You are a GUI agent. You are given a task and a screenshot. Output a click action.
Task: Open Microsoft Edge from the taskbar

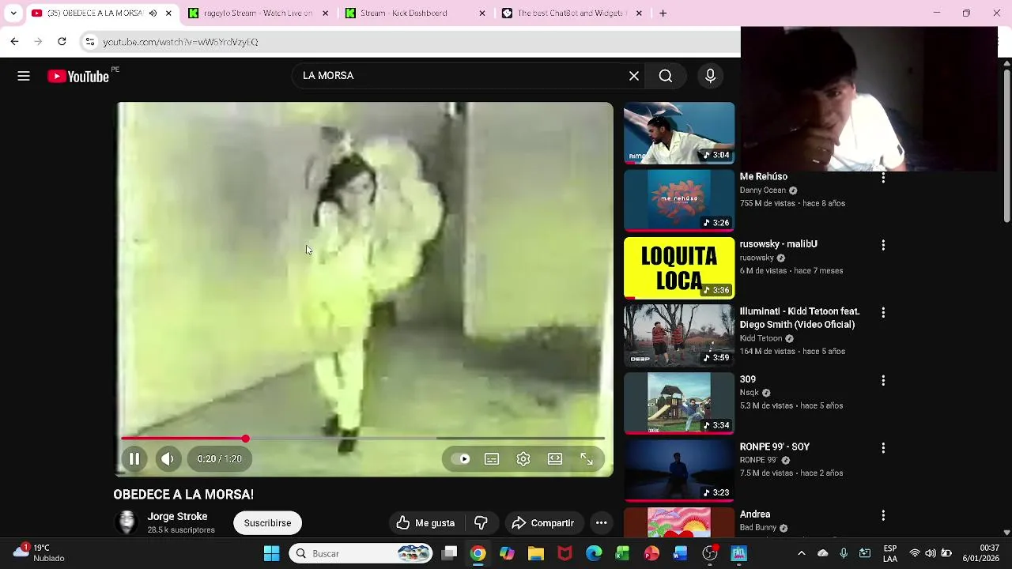click(x=594, y=553)
